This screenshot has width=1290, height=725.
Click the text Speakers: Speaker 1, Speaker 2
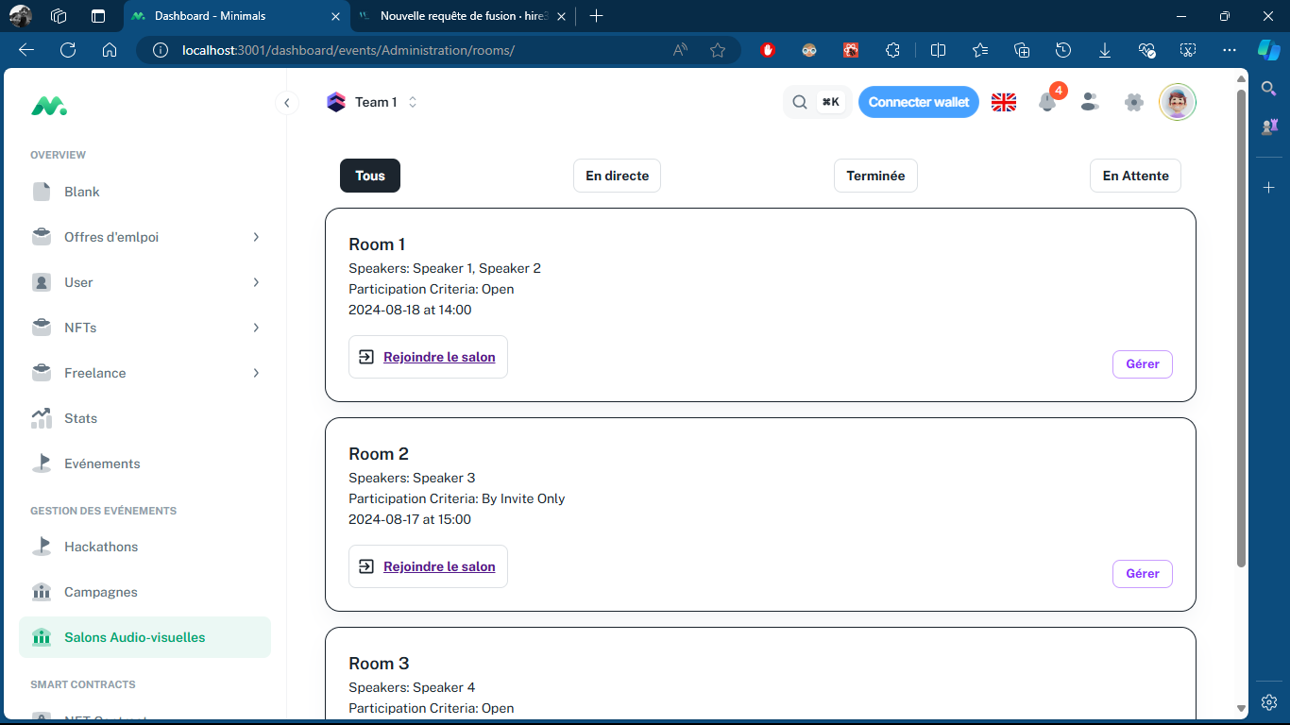tap(445, 268)
